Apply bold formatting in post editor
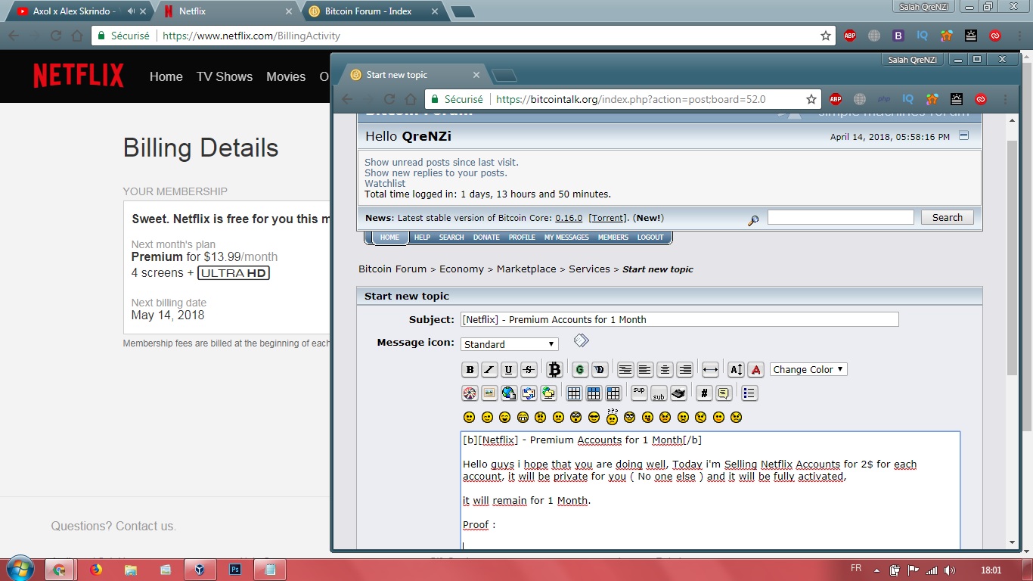The height and width of the screenshot is (581, 1033). pos(470,370)
